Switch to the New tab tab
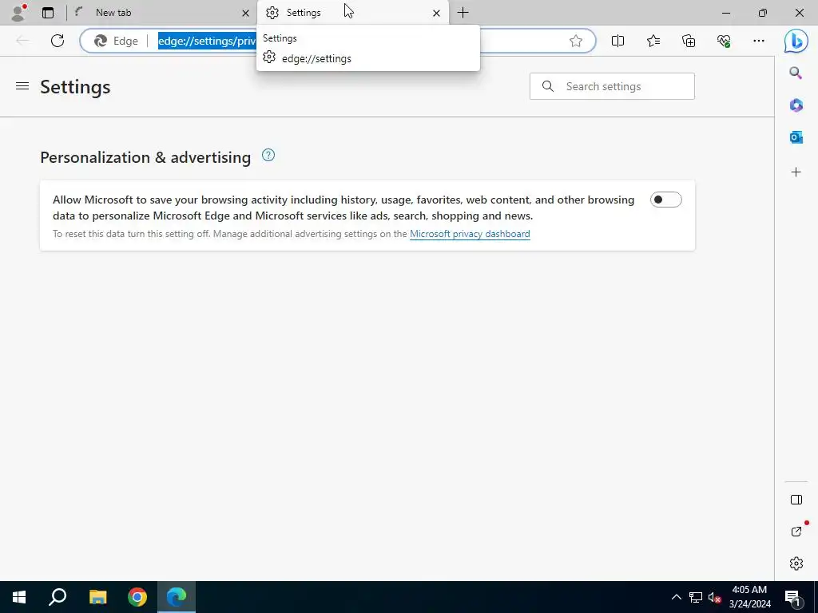Image resolution: width=818 pixels, height=613 pixels. tap(161, 13)
